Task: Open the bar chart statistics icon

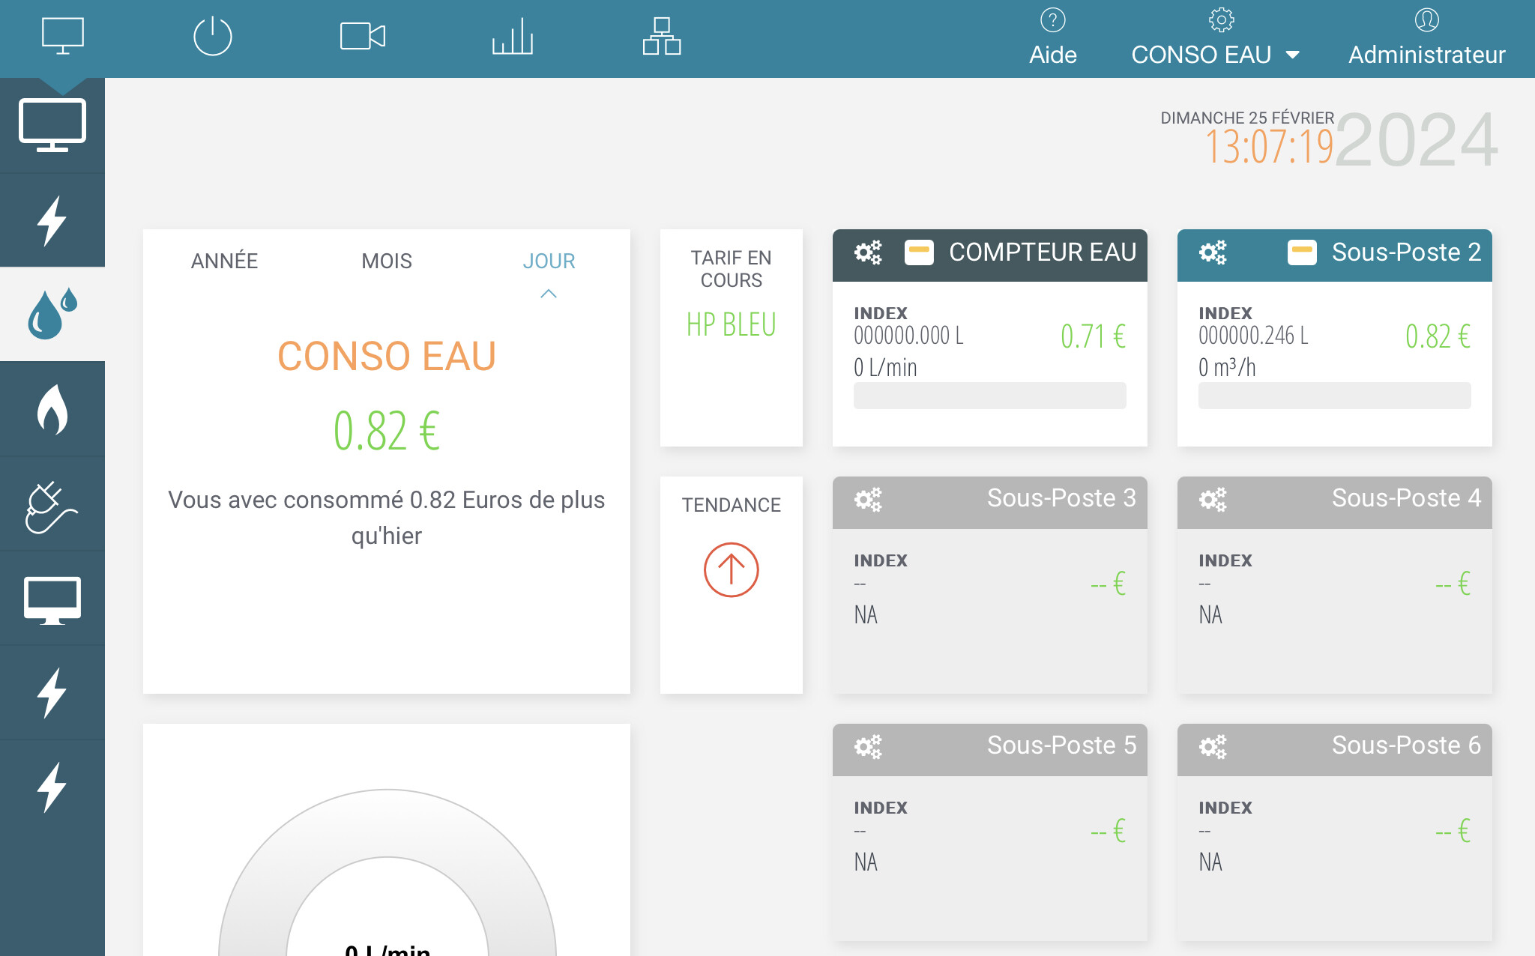Action: (x=513, y=36)
